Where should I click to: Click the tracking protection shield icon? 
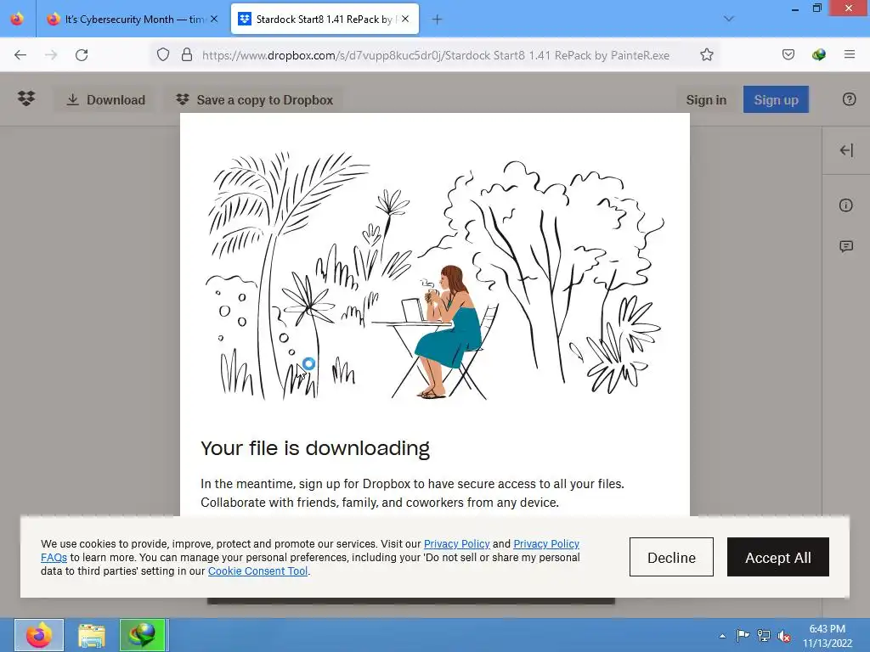[162, 55]
